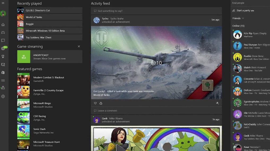Open Messages speech bubble icon in sidebar

pyautogui.click(x=3, y=41)
